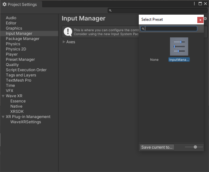The image size is (209, 172).
Task: Click the Save current to... button
Action: [157, 147]
